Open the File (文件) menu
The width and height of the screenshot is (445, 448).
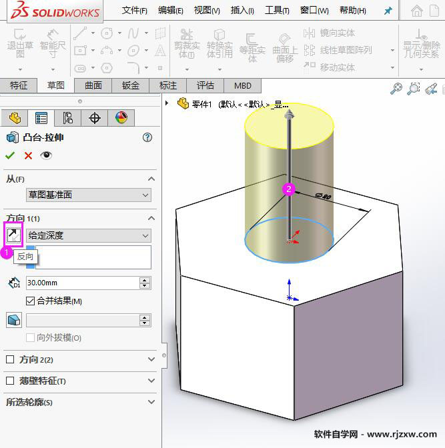click(134, 11)
